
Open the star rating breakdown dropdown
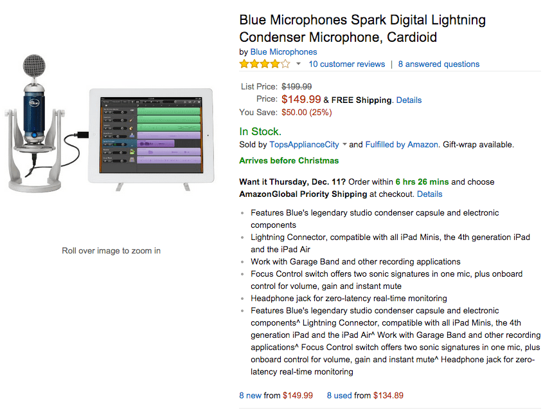(298, 64)
